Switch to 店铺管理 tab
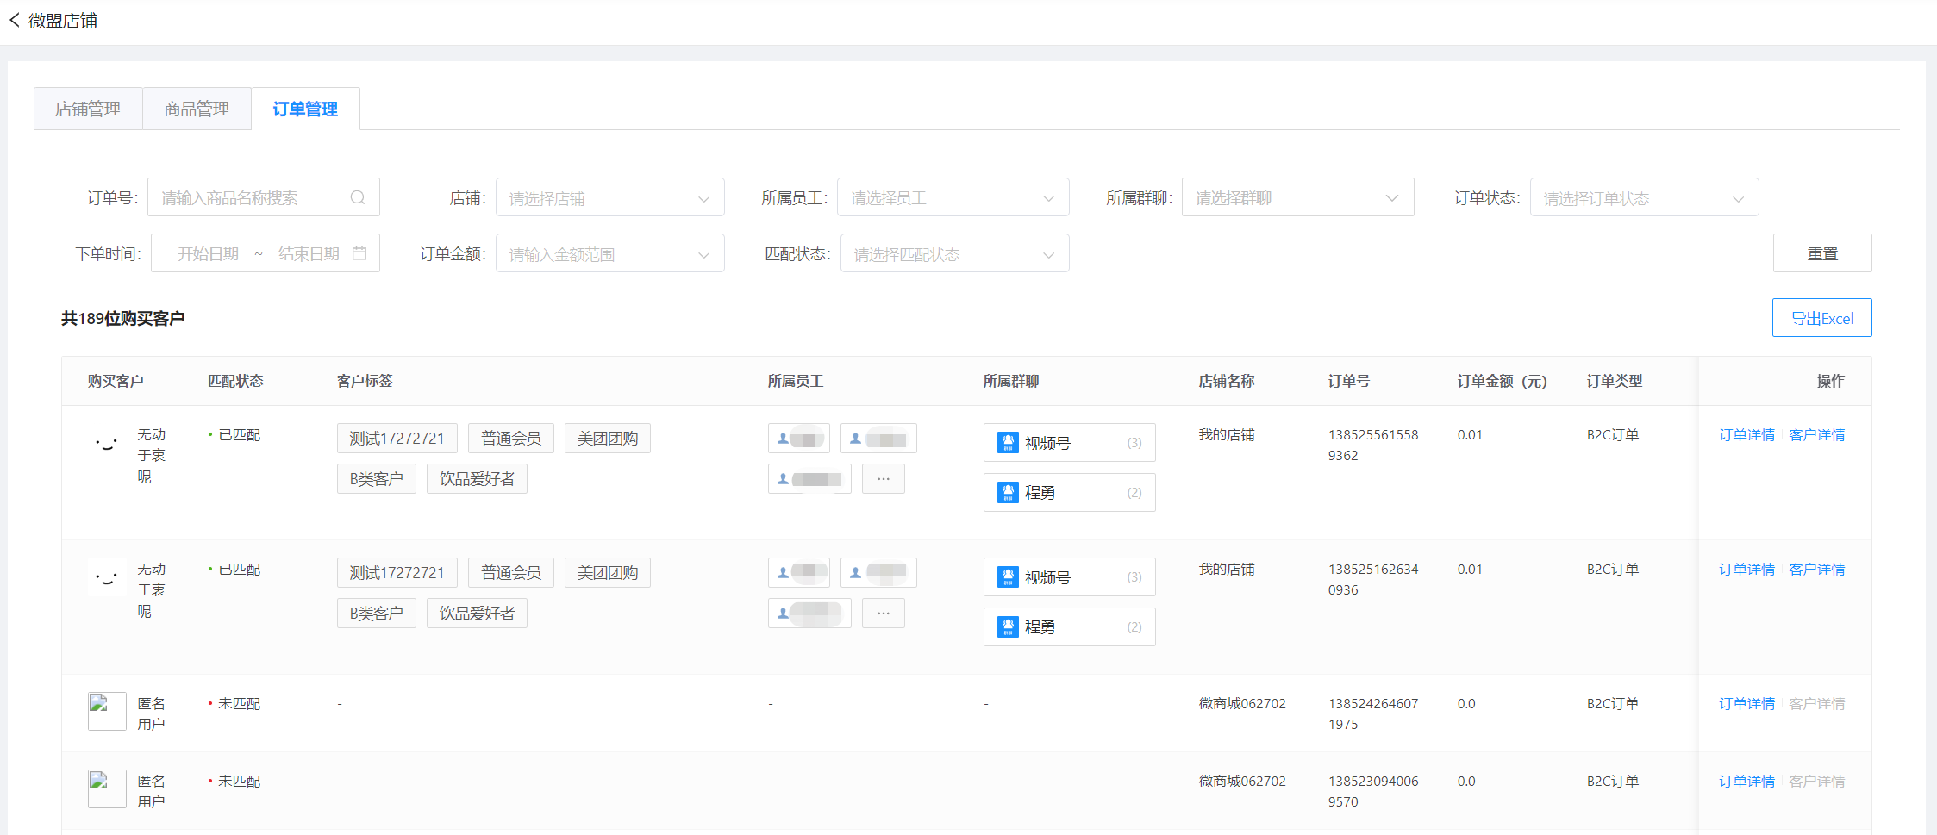 point(88,109)
